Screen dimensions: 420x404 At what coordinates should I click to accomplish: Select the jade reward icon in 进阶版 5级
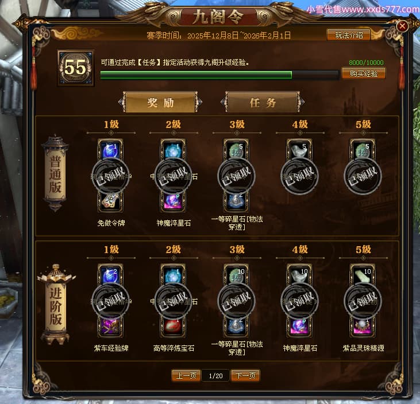pyautogui.click(x=363, y=275)
